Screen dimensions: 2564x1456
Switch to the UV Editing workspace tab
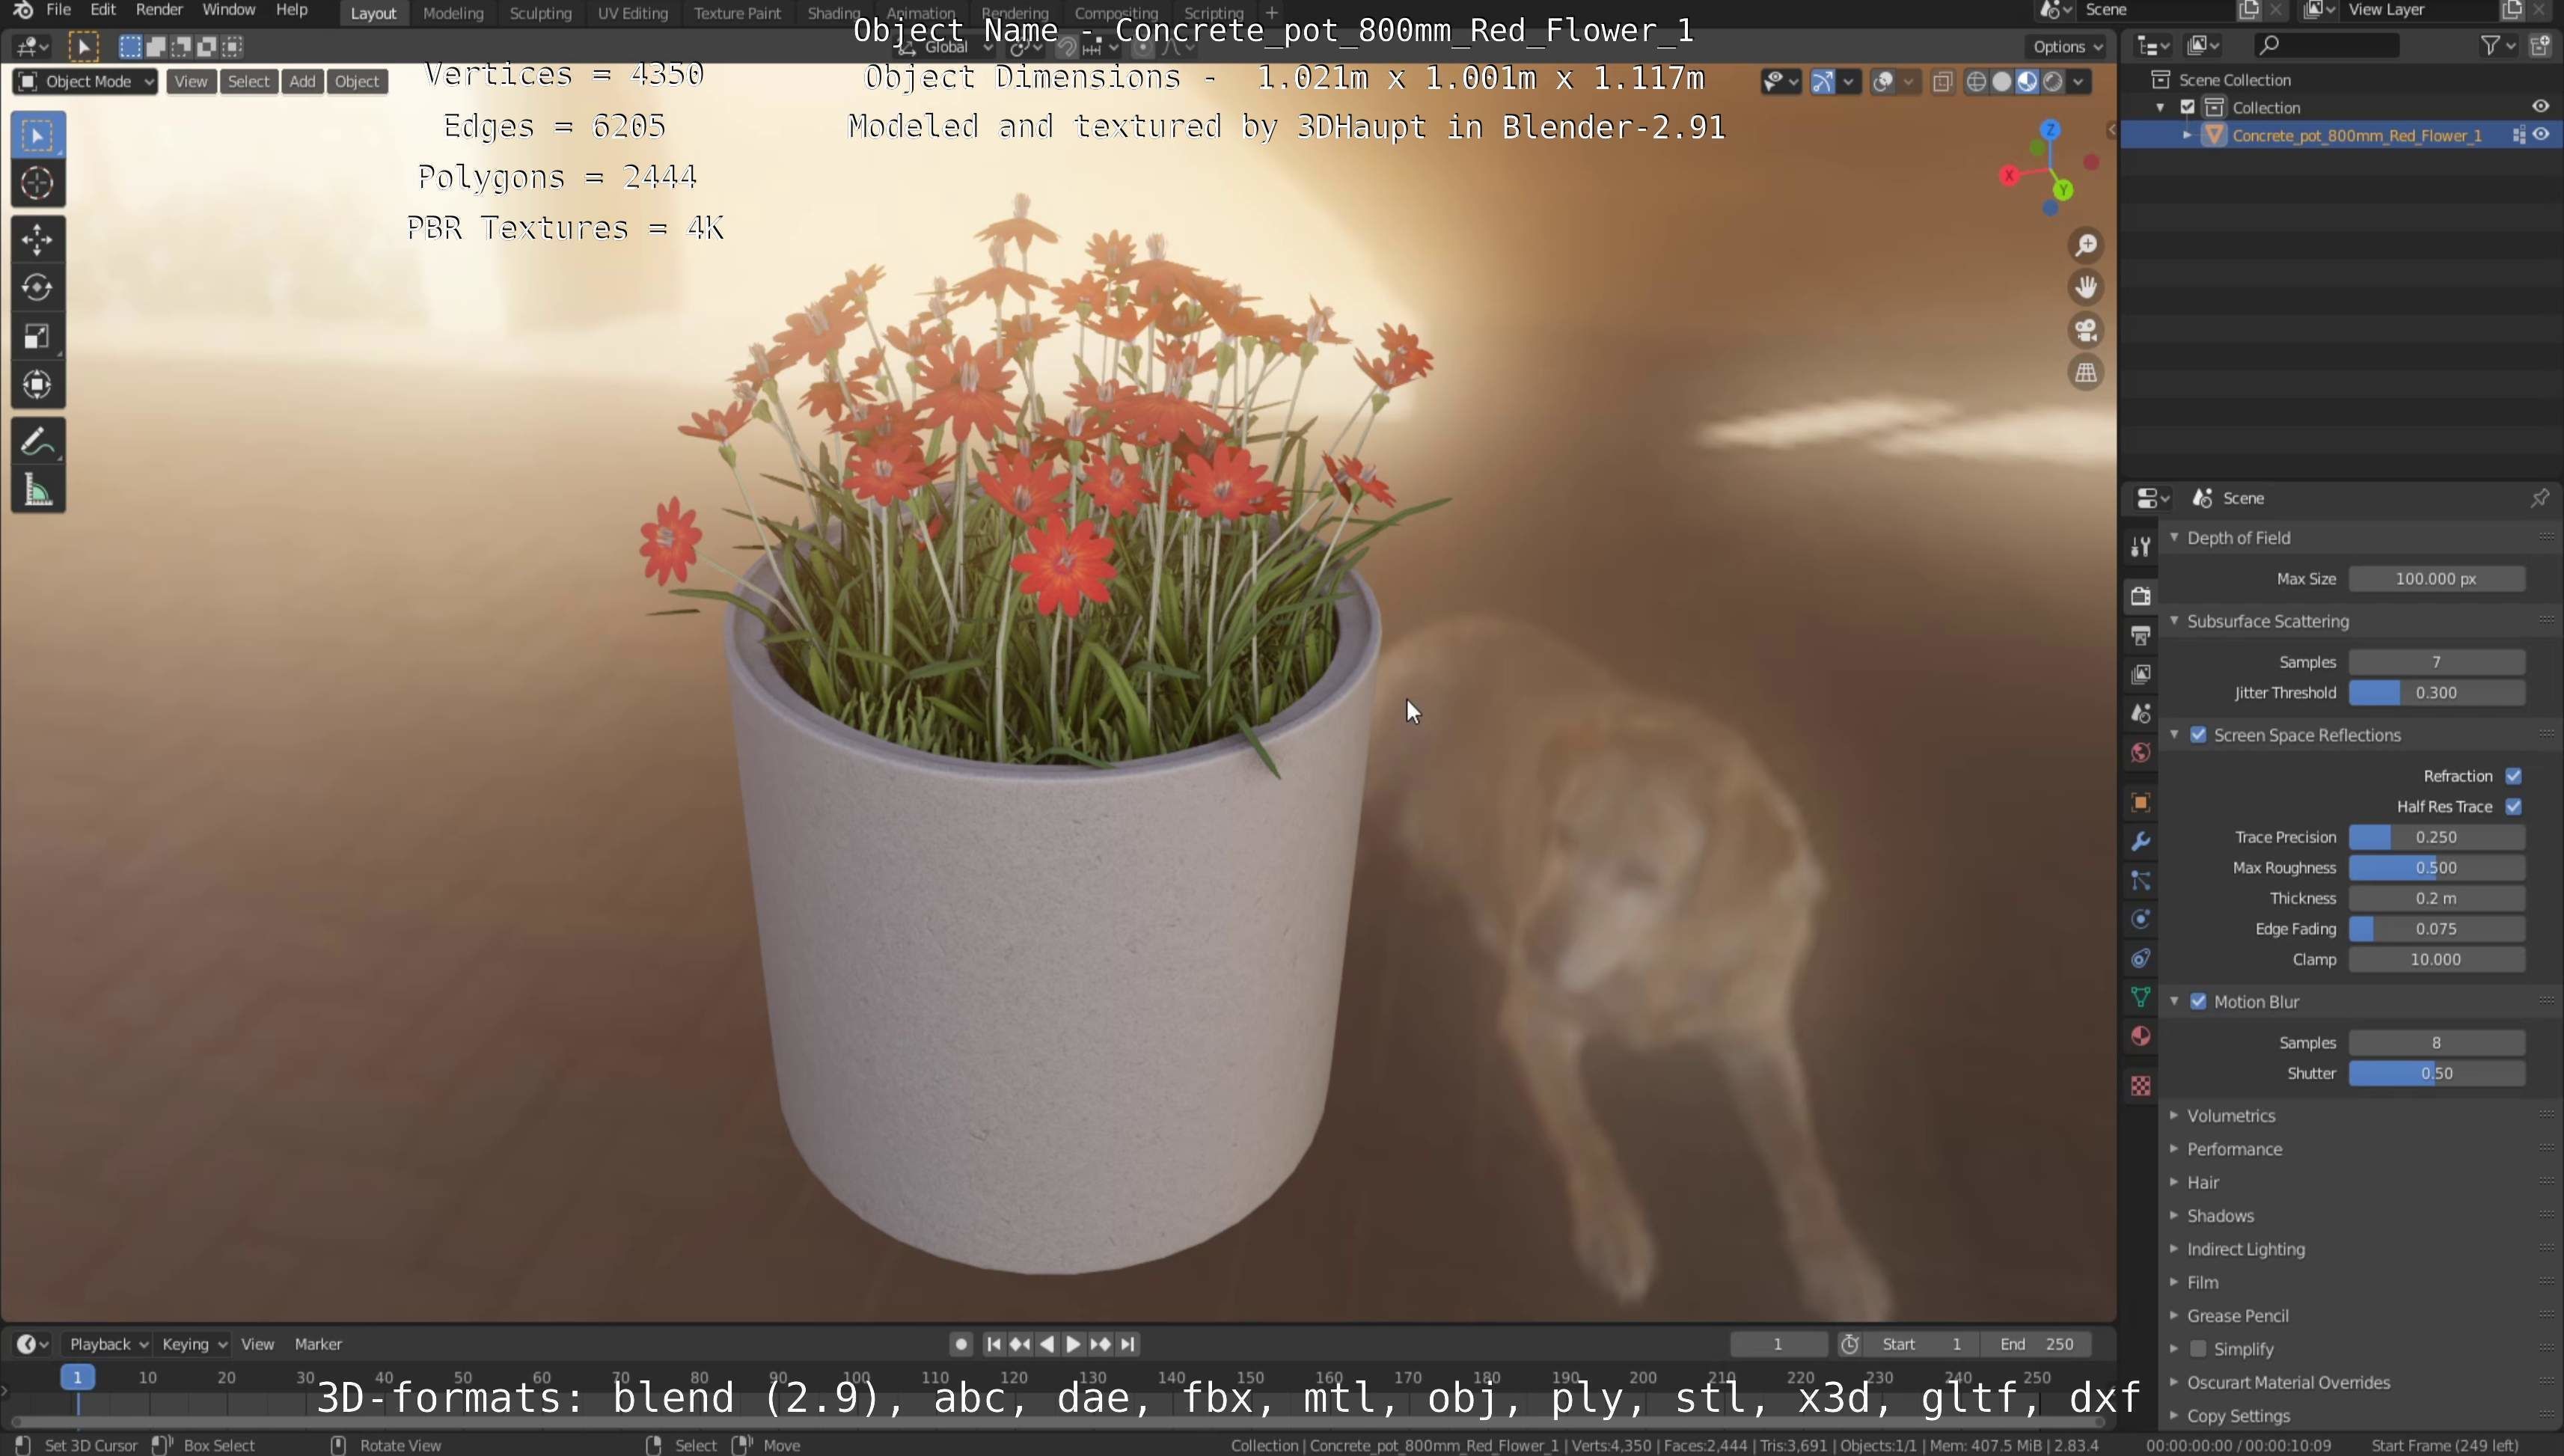pyautogui.click(x=632, y=13)
